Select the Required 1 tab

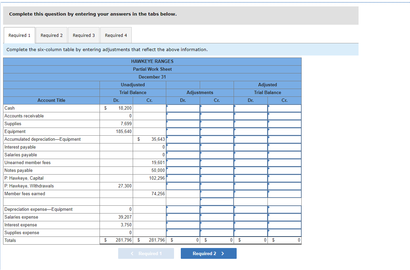click(19, 35)
